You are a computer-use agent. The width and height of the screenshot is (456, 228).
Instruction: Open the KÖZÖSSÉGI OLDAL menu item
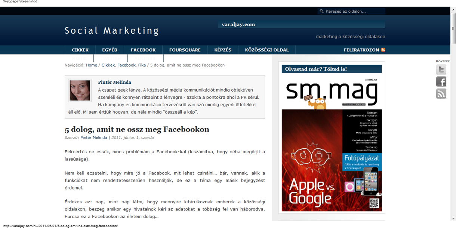267,50
